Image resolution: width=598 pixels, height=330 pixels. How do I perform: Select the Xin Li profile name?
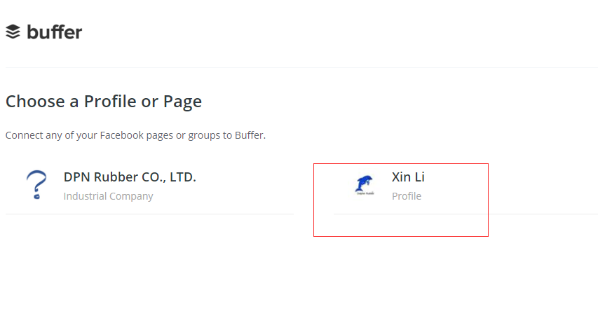[408, 177]
